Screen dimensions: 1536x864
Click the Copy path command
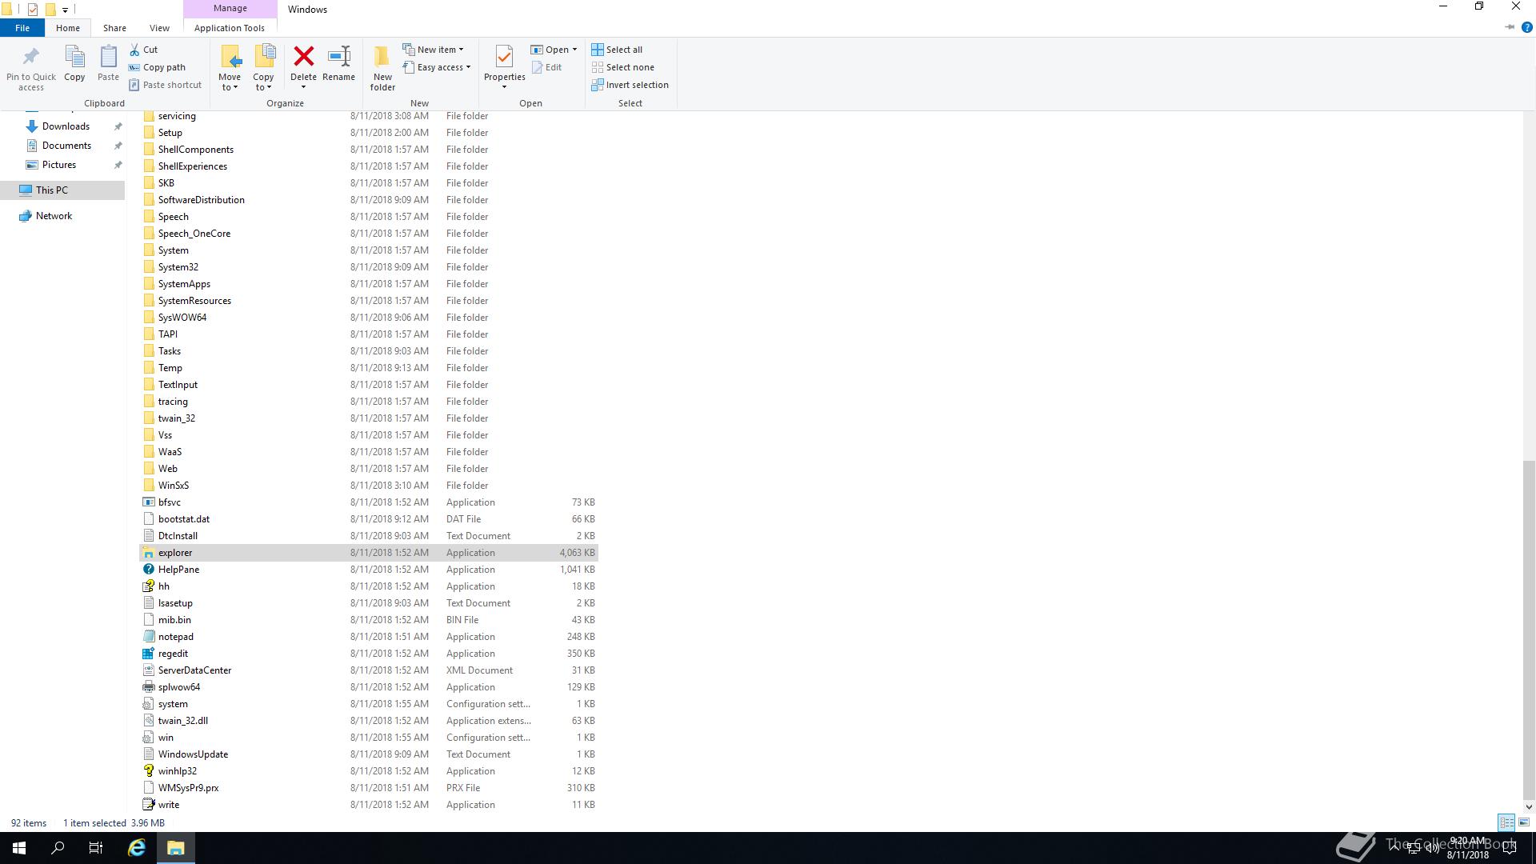click(158, 67)
